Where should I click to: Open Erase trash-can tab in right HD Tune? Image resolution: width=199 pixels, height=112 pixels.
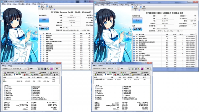[146, 75]
